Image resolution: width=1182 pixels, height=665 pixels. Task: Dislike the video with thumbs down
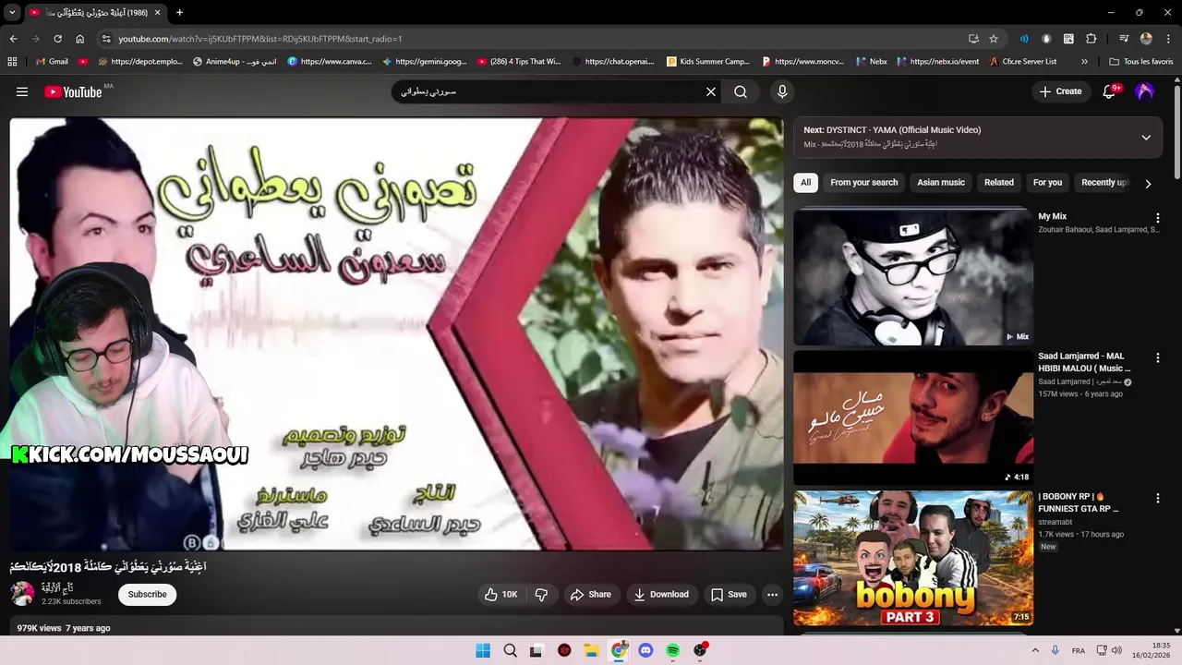541,595
